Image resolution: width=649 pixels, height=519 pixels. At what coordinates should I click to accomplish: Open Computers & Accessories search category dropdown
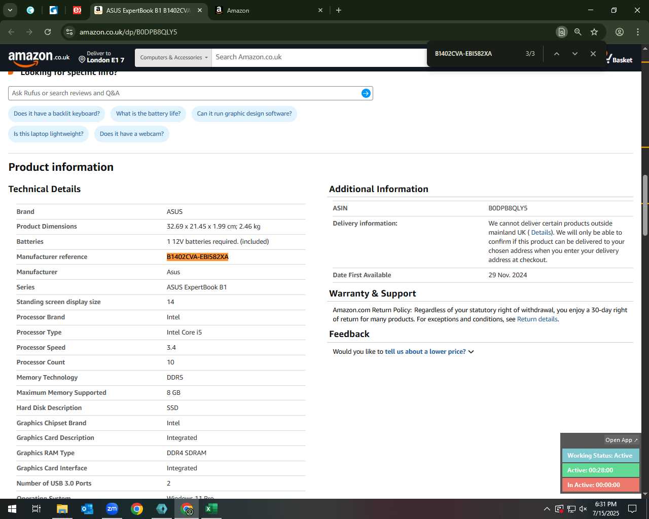[173, 57]
